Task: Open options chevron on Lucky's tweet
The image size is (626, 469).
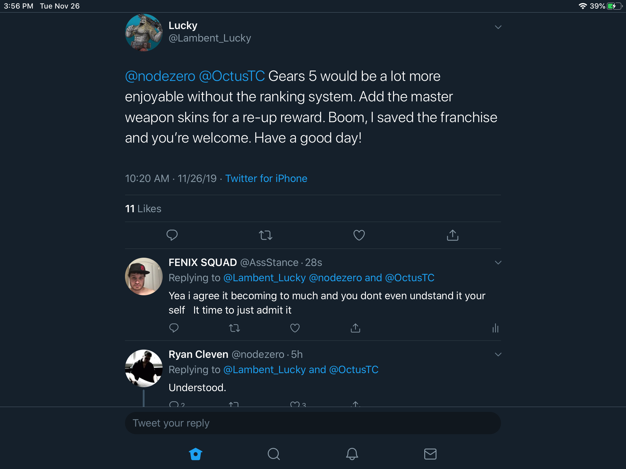Action: 498,27
